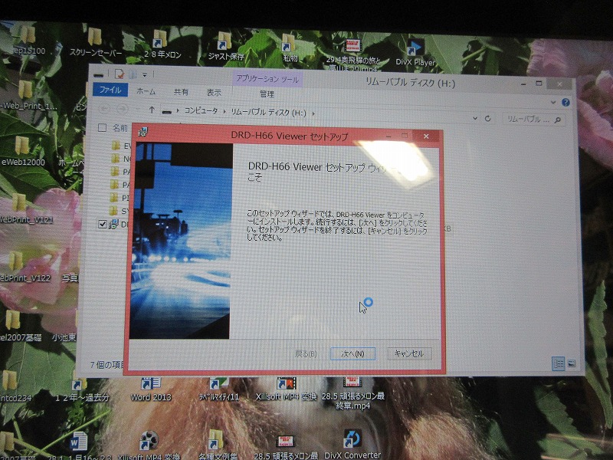The height and width of the screenshot is (460, 613).
Task: Sort by the 名前 column header
Action: [120, 128]
